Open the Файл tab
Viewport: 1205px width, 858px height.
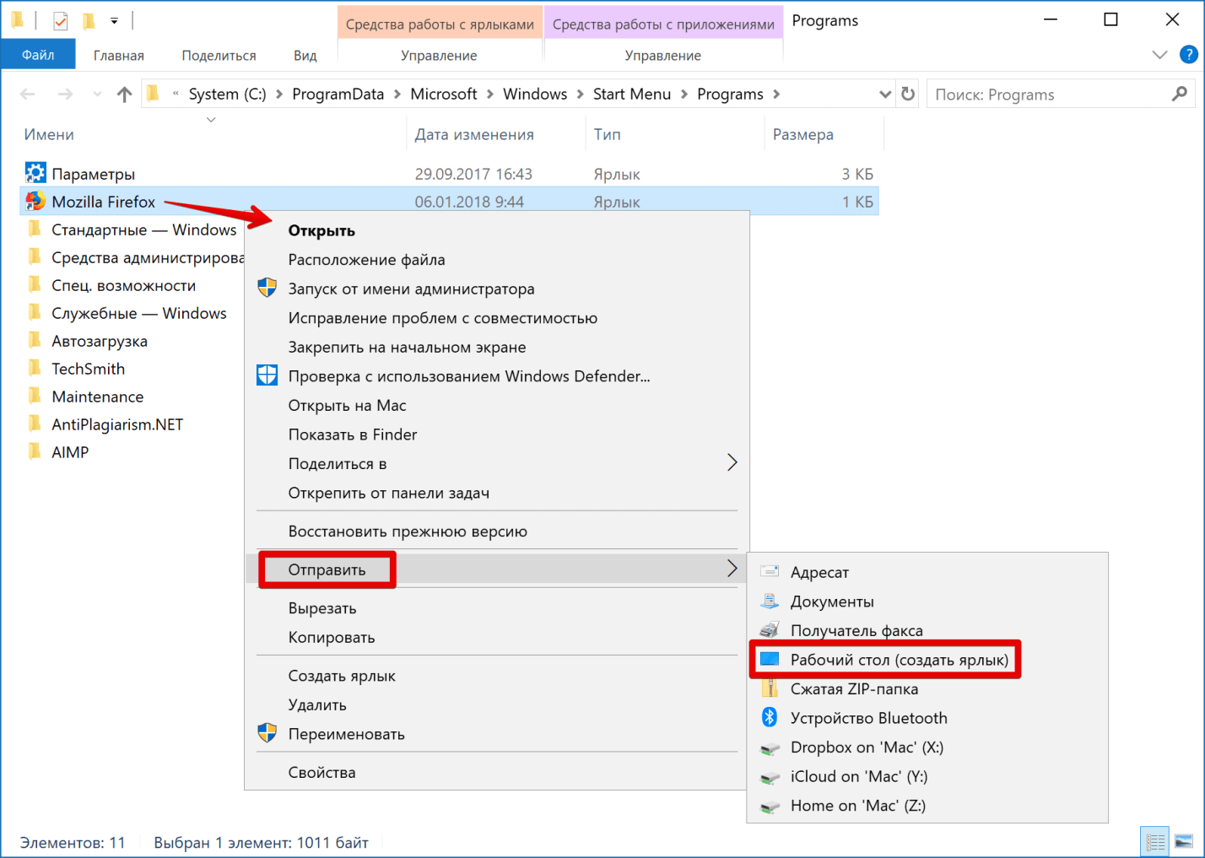(38, 55)
